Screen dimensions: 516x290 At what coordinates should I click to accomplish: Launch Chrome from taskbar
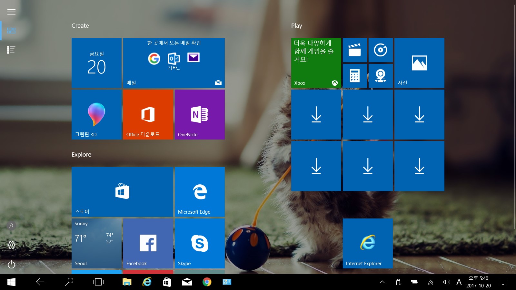click(207, 282)
